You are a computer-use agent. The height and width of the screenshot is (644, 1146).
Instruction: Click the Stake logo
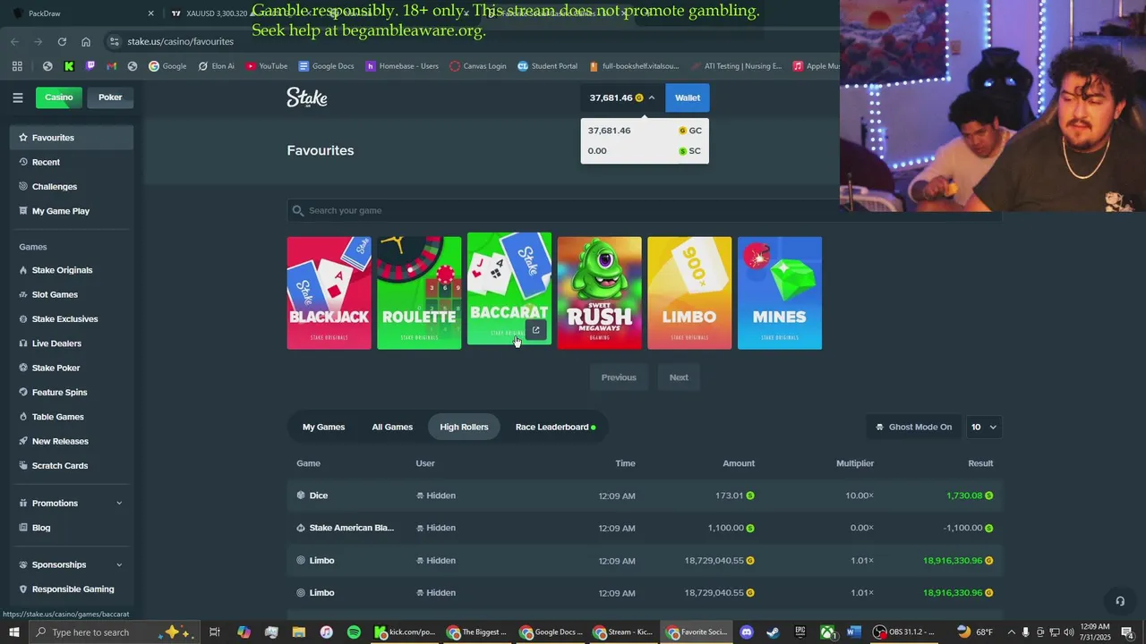307,97
